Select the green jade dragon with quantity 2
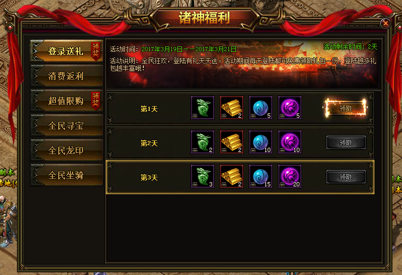 pyautogui.click(x=203, y=142)
